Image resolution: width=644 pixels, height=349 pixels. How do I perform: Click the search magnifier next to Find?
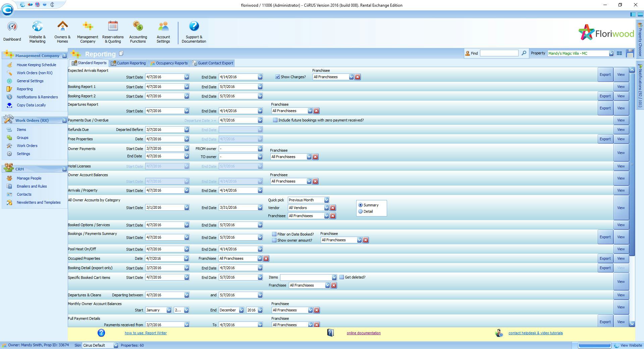(x=524, y=53)
